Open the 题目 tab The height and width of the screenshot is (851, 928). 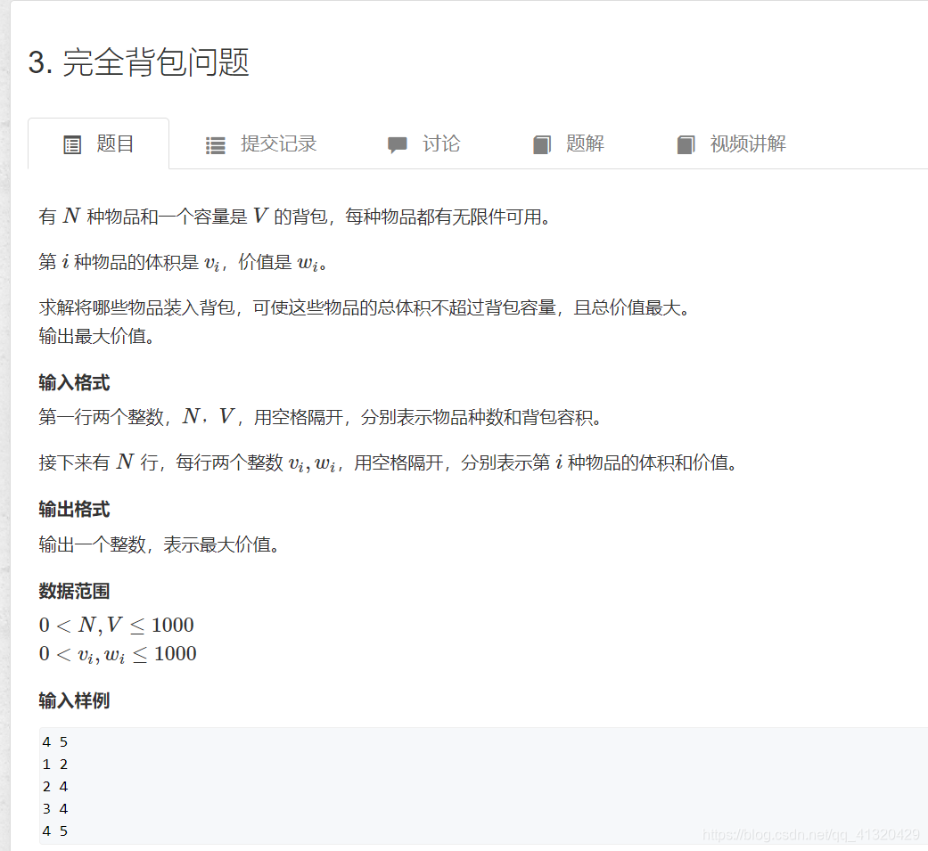click(98, 143)
